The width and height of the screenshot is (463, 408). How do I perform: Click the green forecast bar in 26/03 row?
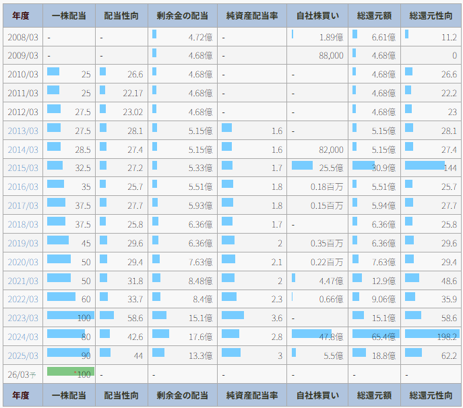coord(69,372)
